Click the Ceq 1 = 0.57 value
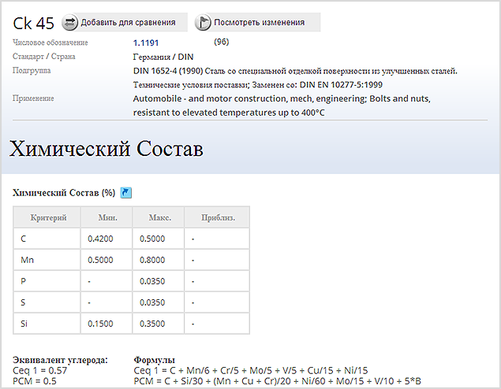This screenshot has height=389, width=501. pyautogui.click(x=40, y=371)
